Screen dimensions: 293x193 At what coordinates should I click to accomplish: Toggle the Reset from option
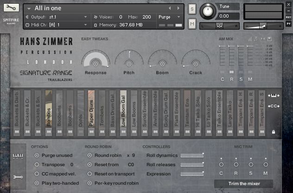(89, 164)
